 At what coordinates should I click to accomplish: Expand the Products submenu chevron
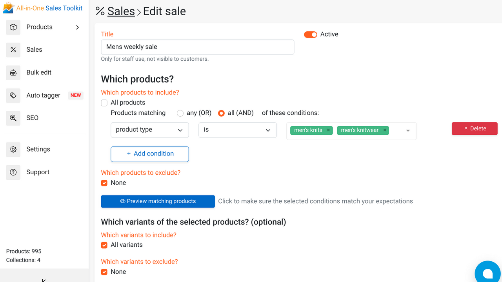(x=78, y=27)
